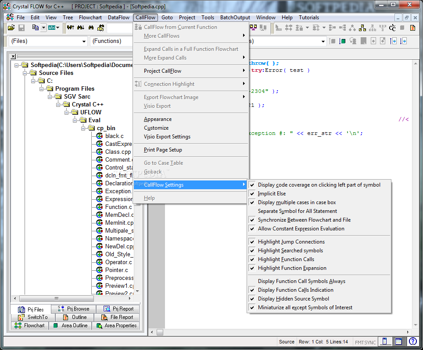Collapse the Source Files tree node

coord(25,73)
